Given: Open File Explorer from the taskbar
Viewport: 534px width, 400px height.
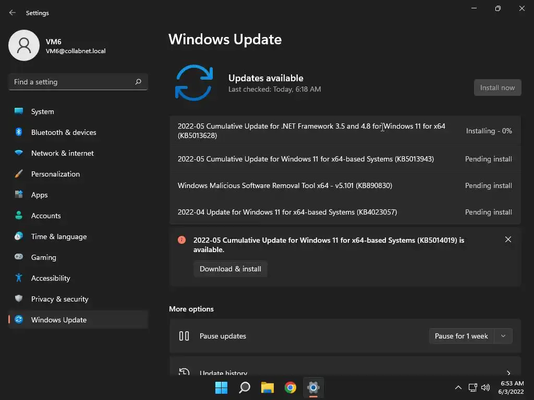Looking at the screenshot, I should click(268, 387).
